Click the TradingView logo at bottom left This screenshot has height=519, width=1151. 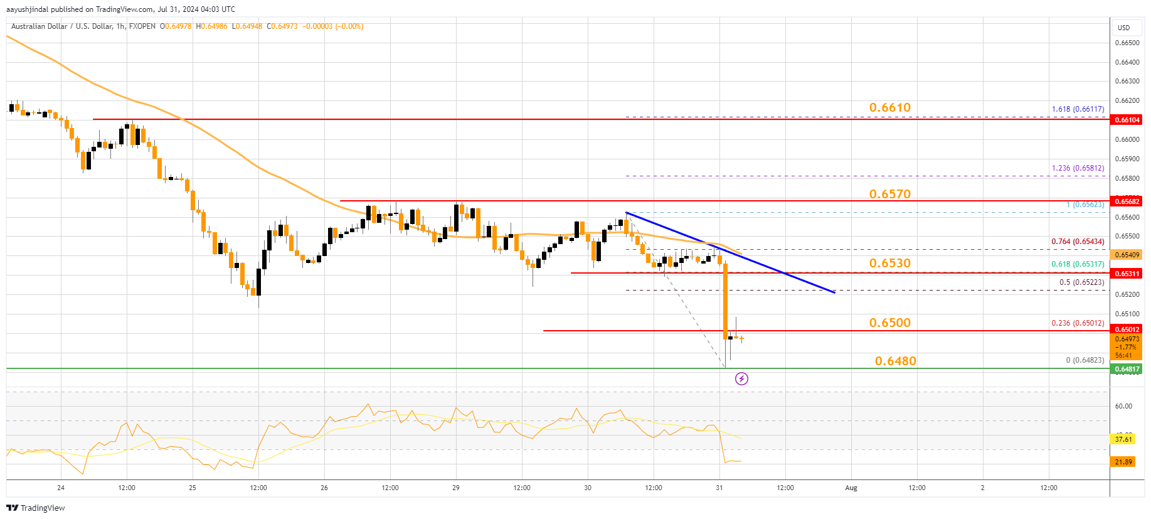[36, 508]
